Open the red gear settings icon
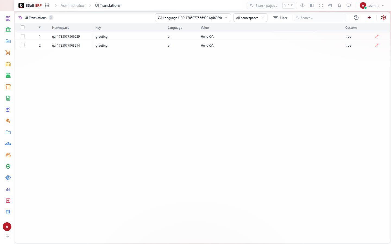The height and width of the screenshot is (244, 391). [x=384, y=18]
